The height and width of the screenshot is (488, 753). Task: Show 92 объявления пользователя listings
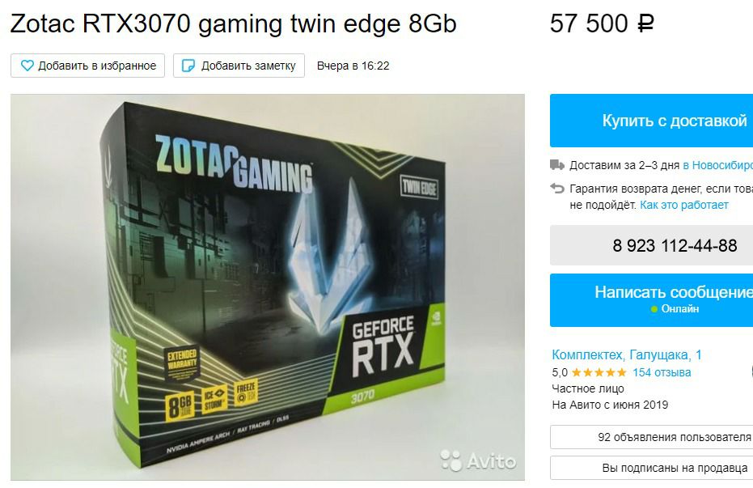pyautogui.click(x=651, y=437)
